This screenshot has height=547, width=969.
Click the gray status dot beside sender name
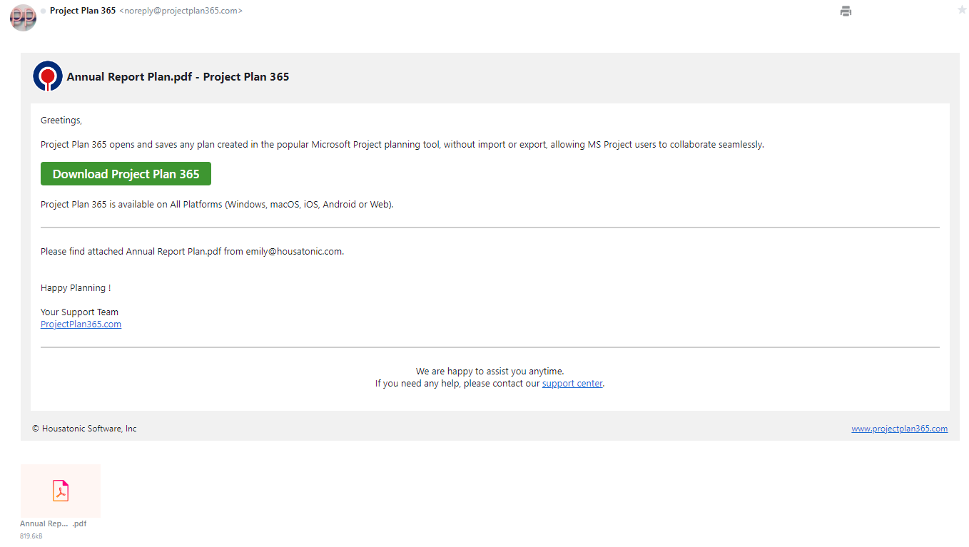pyautogui.click(x=44, y=11)
